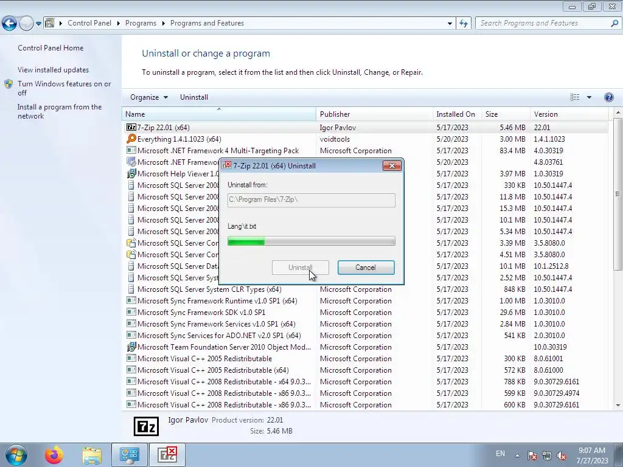Viewport: 623px width, 467px height.
Task: Select Microsoft Visual C++ 2005 Redistributable (x64)
Action: point(213,370)
